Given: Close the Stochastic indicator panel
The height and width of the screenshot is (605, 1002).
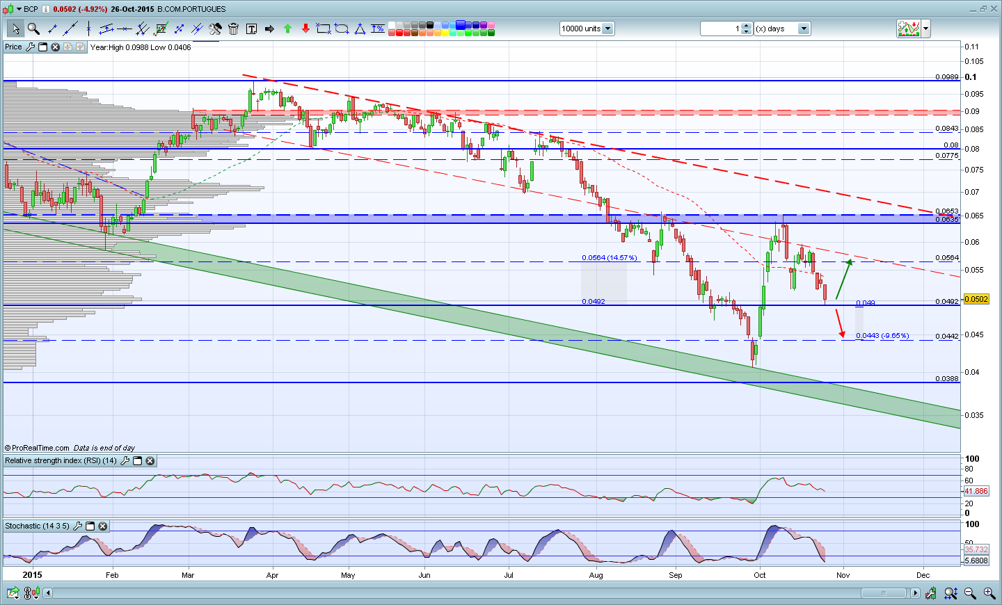Looking at the screenshot, I should click(103, 526).
